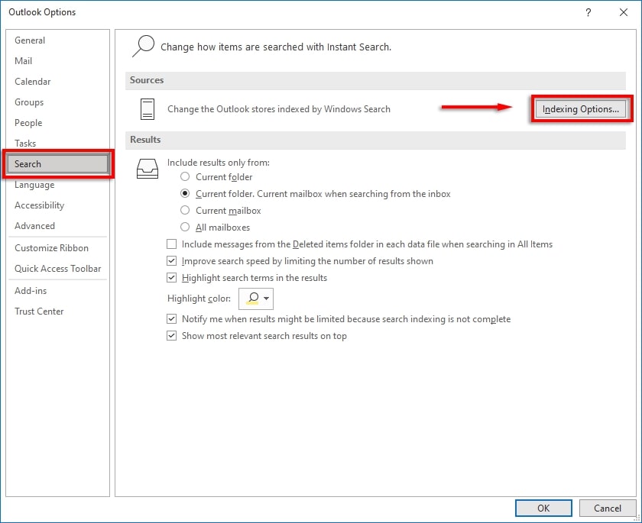Disable Highlight search terms in the results

click(172, 278)
